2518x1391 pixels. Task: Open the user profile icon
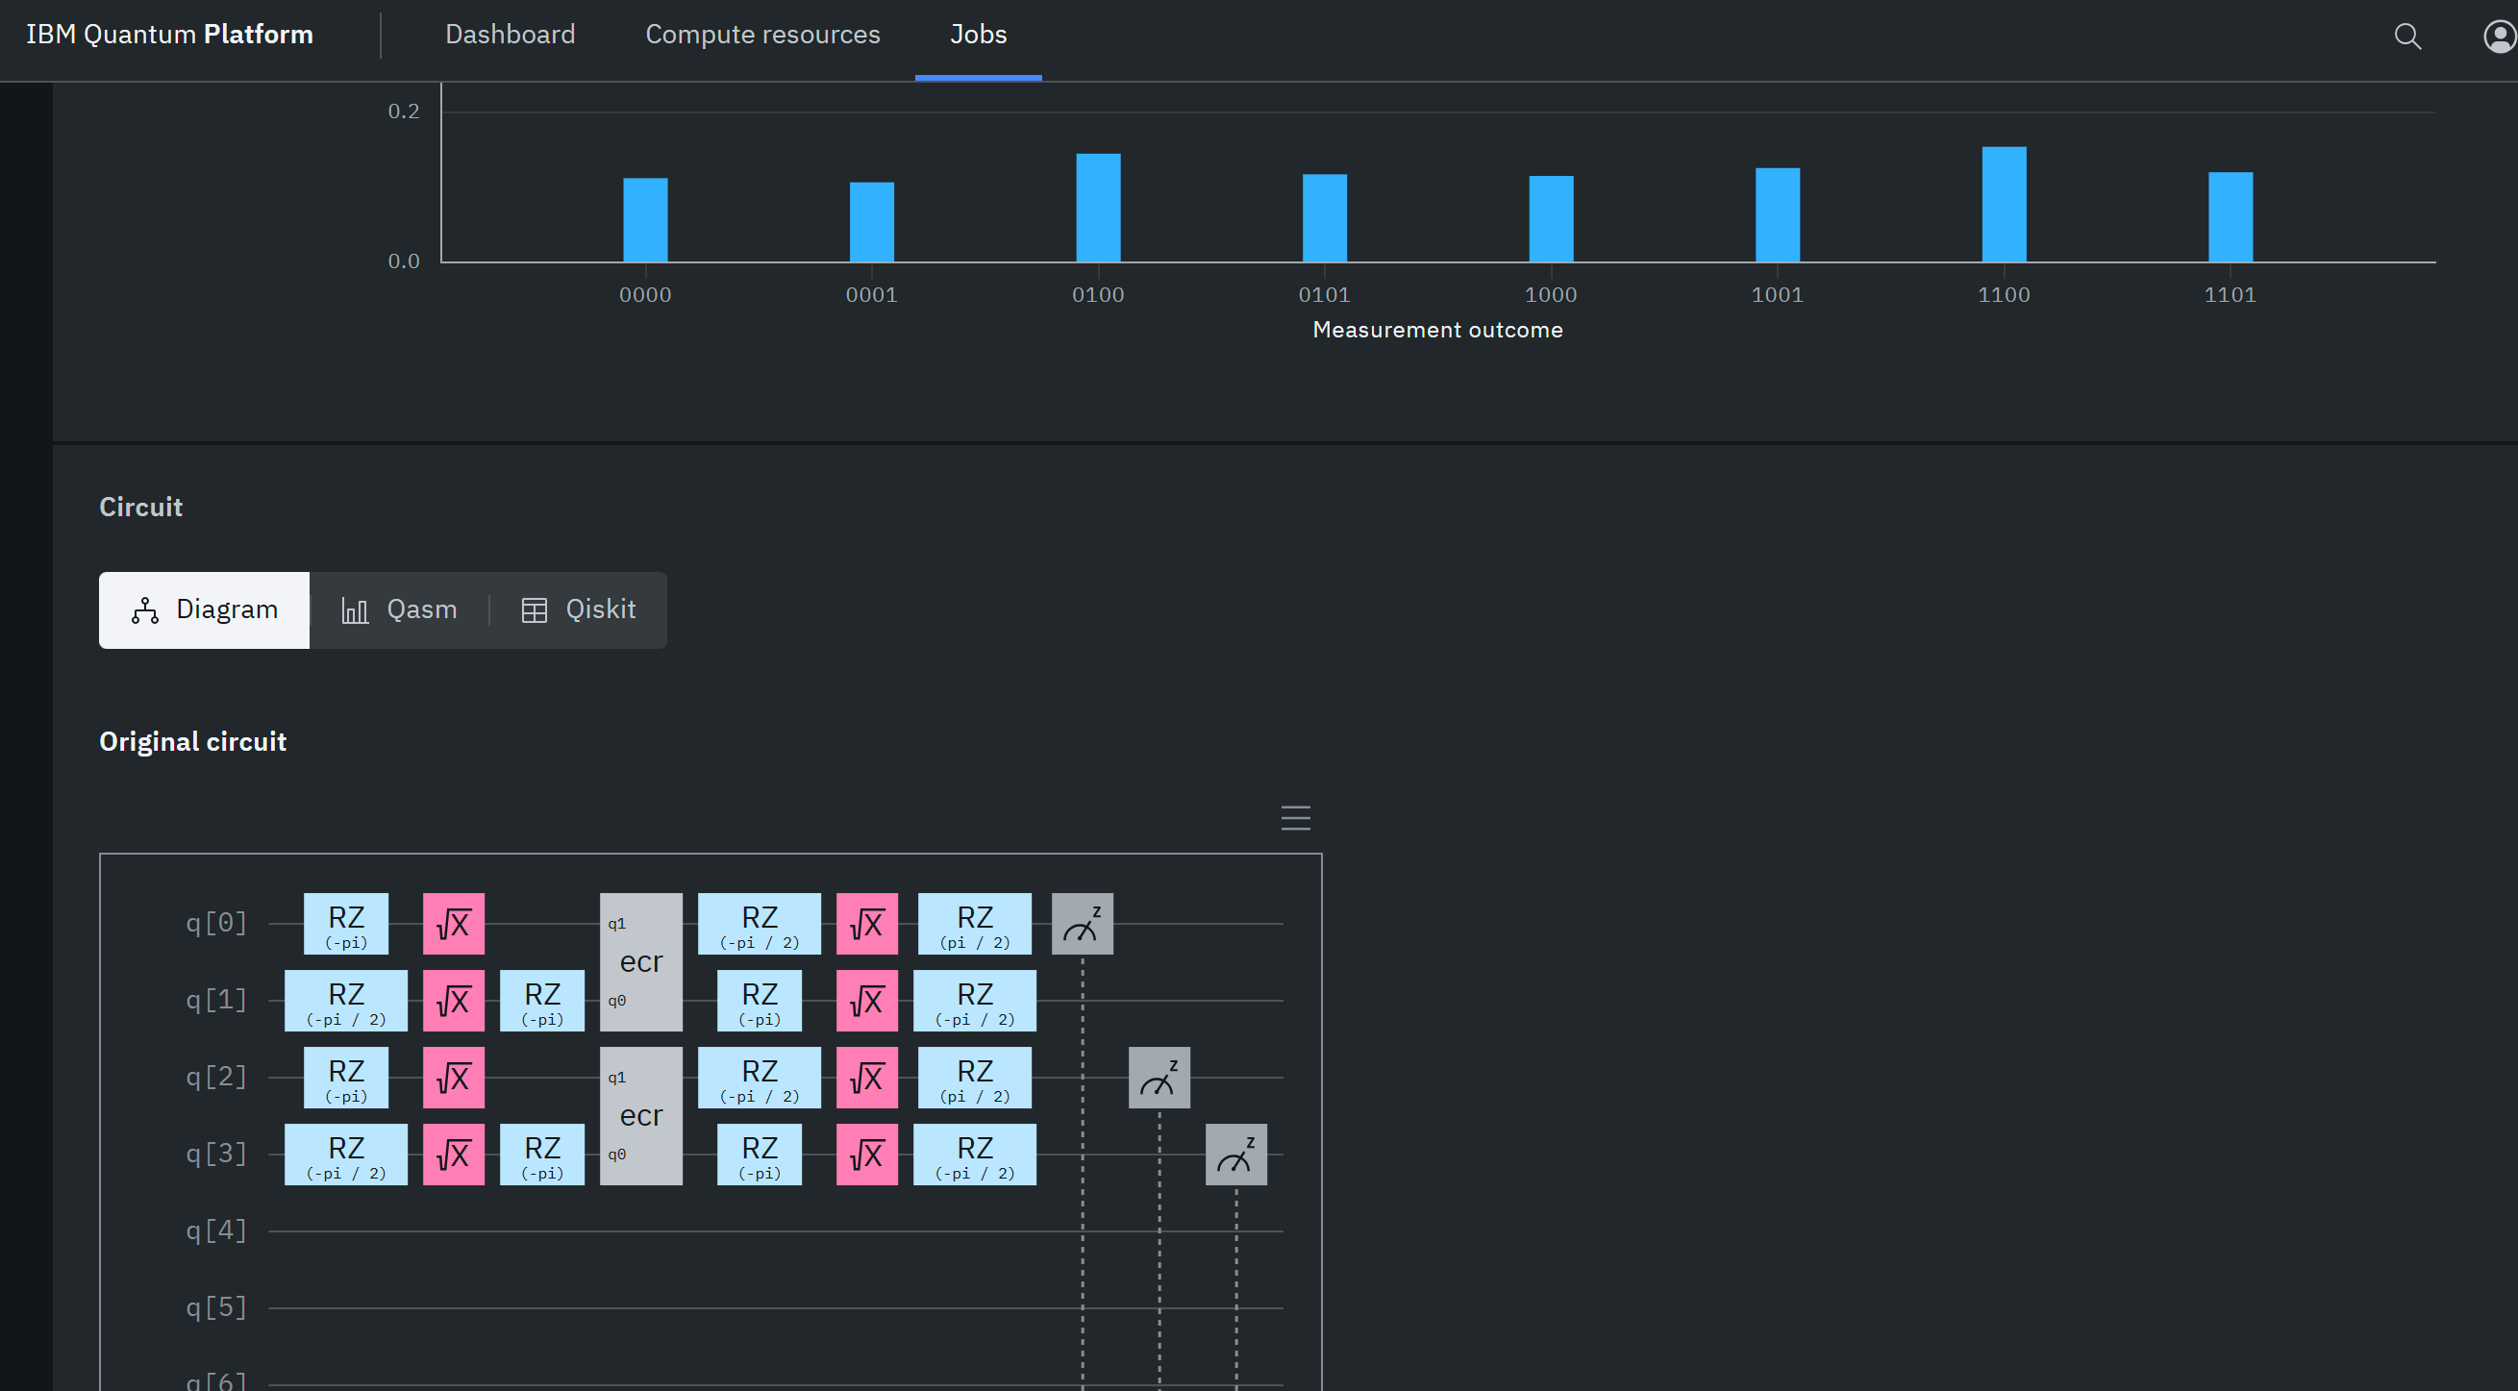coord(2500,37)
